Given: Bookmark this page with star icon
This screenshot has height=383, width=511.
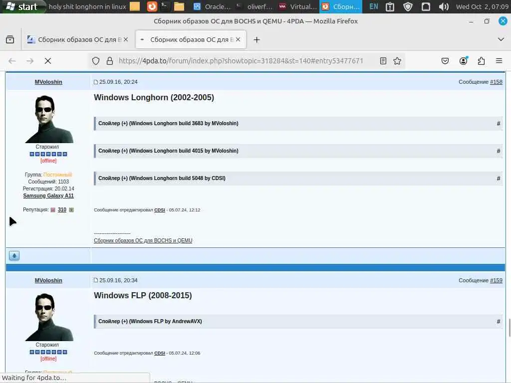Looking at the screenshot, I should (397, 61).
